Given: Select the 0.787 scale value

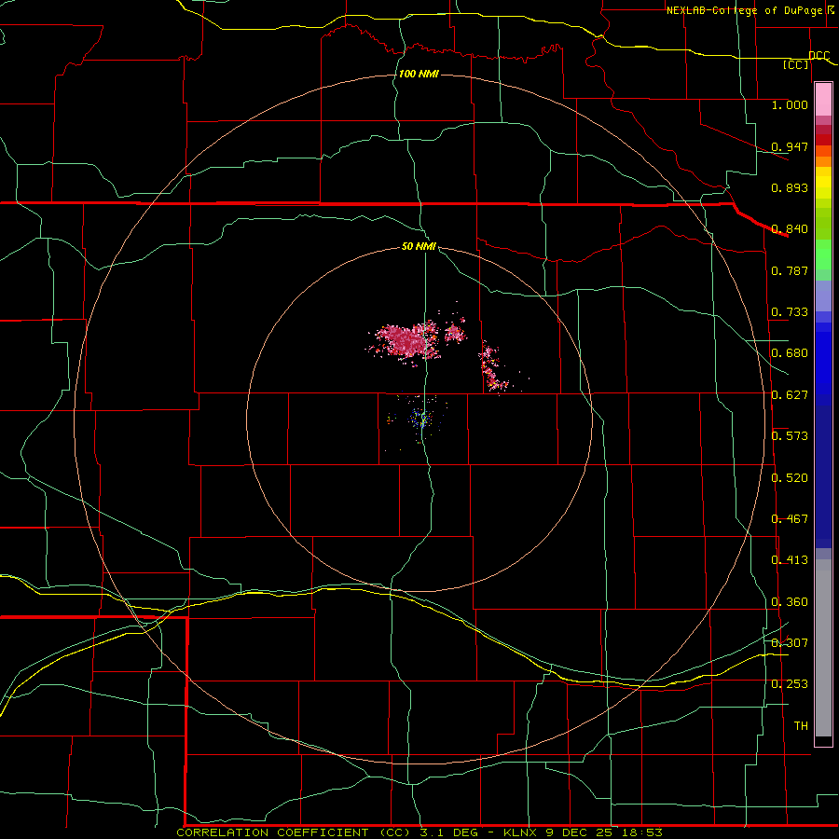Looking at the screenshot, I should pos(790,270).
